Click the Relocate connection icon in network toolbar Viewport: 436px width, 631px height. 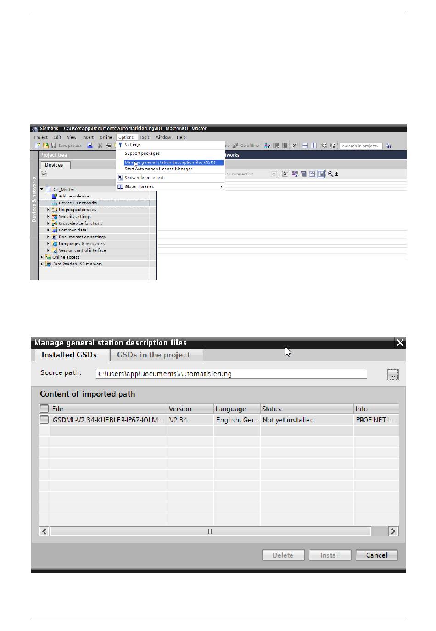(285, 174)
